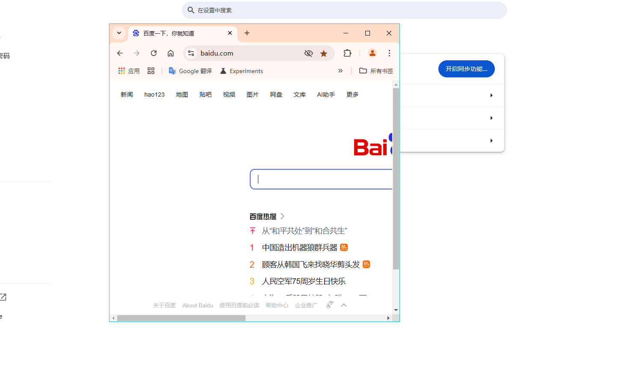Viewport: 624px width, 366px height.
Task: Expand 百度热搜 with chevron arrow
Action: (x=282, y=216)
